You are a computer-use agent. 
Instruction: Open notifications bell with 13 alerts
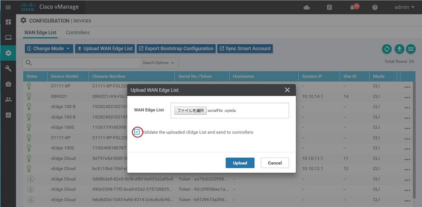point(354,7)
